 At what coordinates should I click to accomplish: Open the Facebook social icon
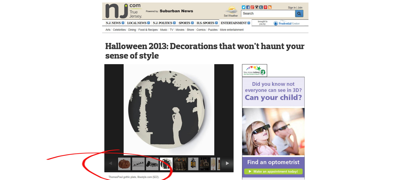[248, 7]
